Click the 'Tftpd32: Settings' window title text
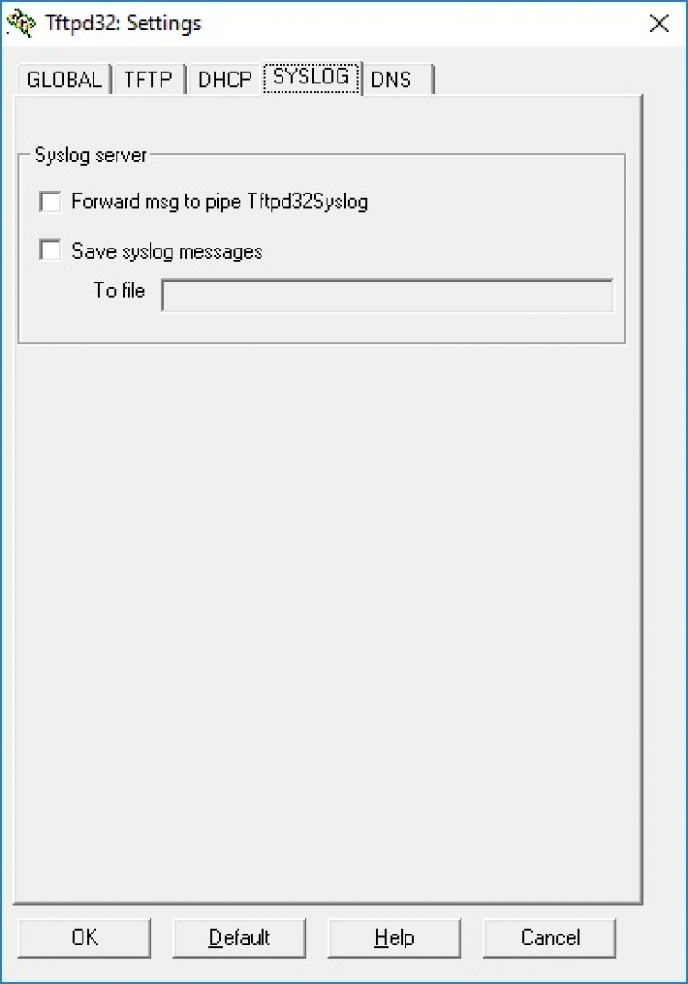688x984 pixels. 123,24
